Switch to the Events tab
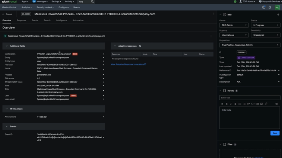 coord(35,21)
